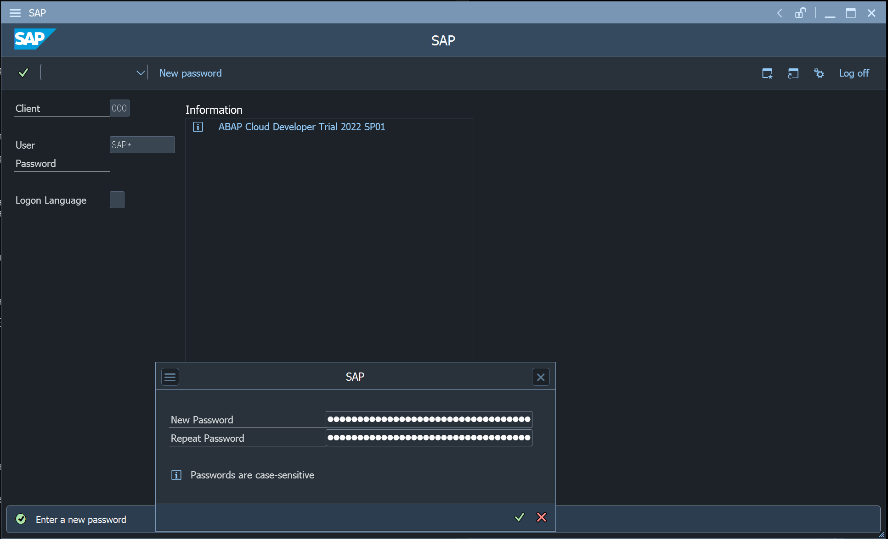The height and width of the screenshot is (539, 888).
Task: Open the dialog's hamburger menu button
Action: point(170,377)
